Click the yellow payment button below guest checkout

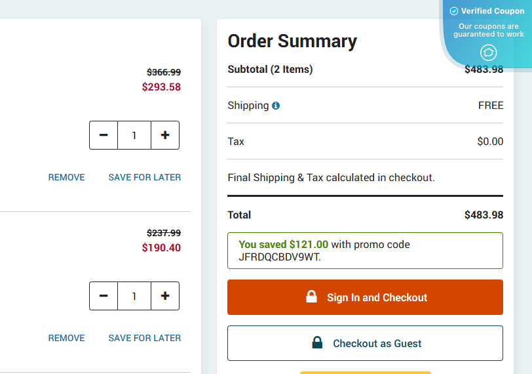coord(365,372)
